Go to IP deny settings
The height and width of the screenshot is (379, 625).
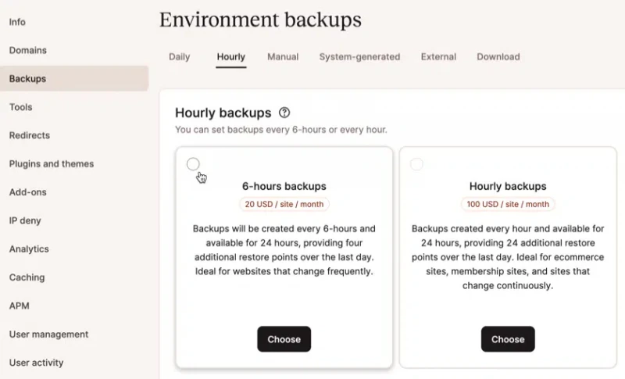pos(25,220)
